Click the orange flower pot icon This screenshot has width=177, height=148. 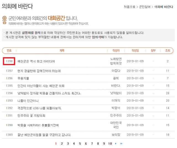tap(4, 20)
